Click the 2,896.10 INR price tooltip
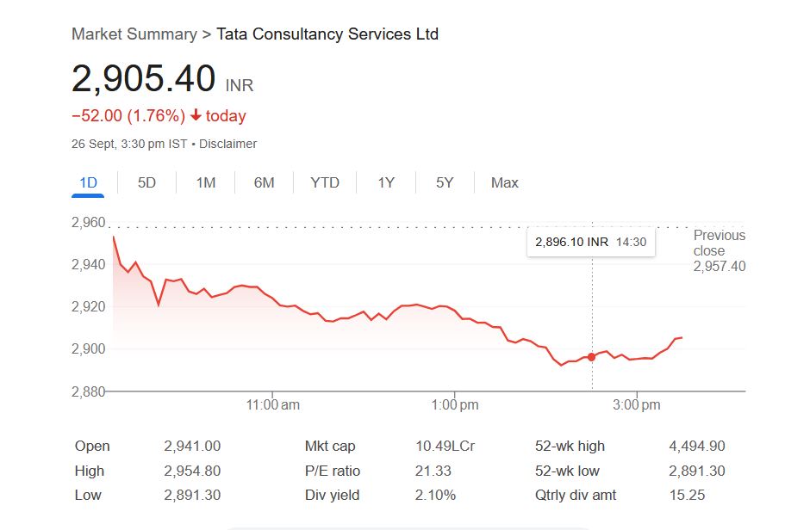Screen dimensions: 785x530 tap(590, 243)
